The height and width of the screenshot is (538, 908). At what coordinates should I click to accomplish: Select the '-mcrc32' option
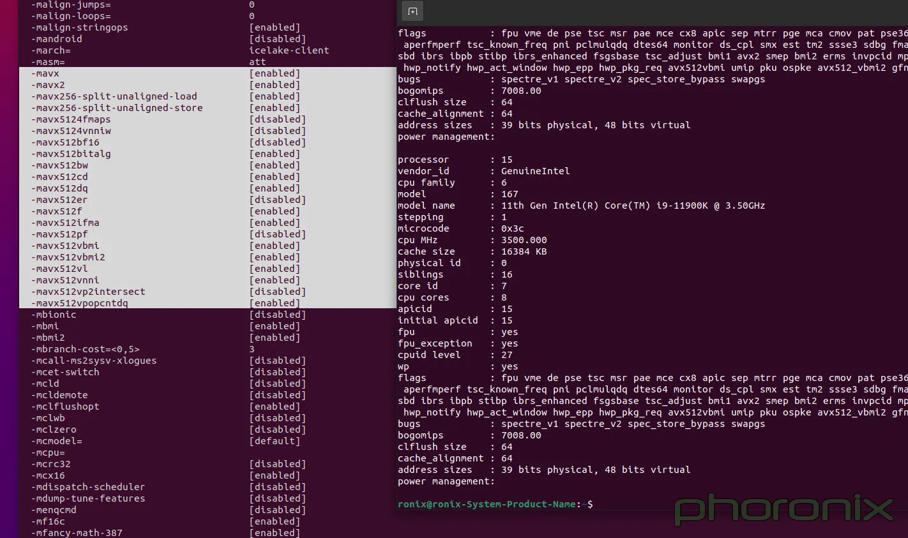[x=51, y=464]
